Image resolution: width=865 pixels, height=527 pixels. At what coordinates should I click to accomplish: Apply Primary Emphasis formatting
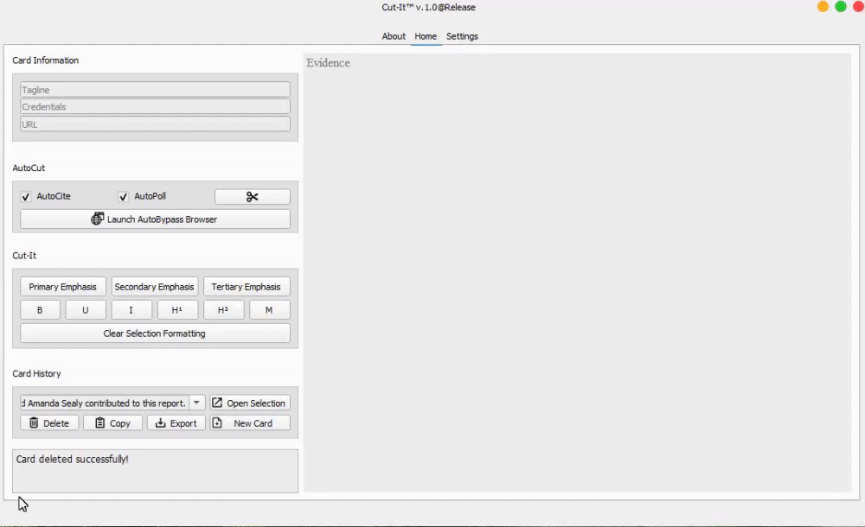63,287
